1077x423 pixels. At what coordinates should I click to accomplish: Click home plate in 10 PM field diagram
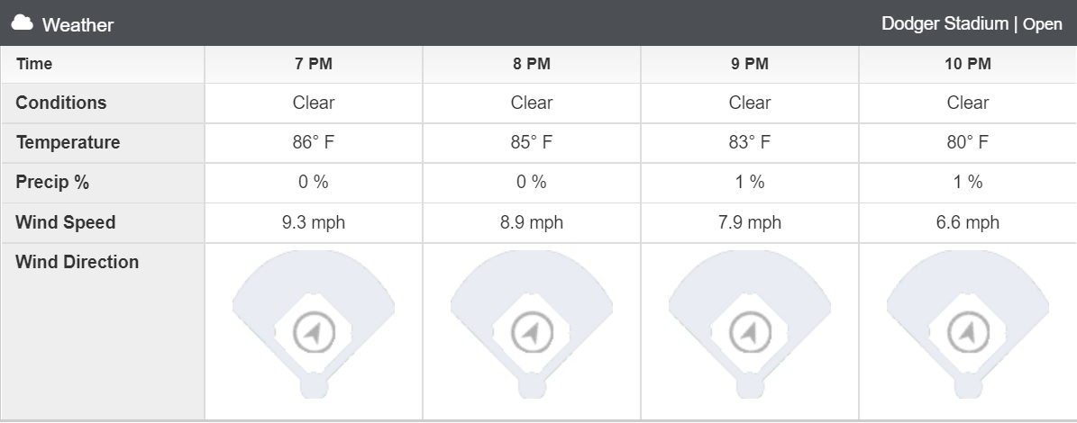coord(969,387)
